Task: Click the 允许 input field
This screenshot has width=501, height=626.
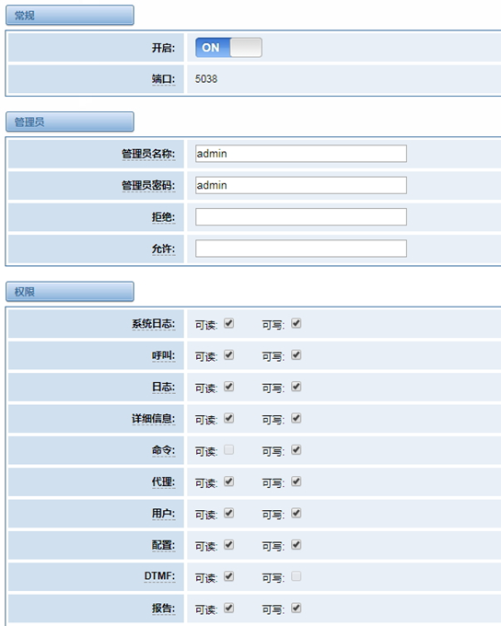Action: 301,249
